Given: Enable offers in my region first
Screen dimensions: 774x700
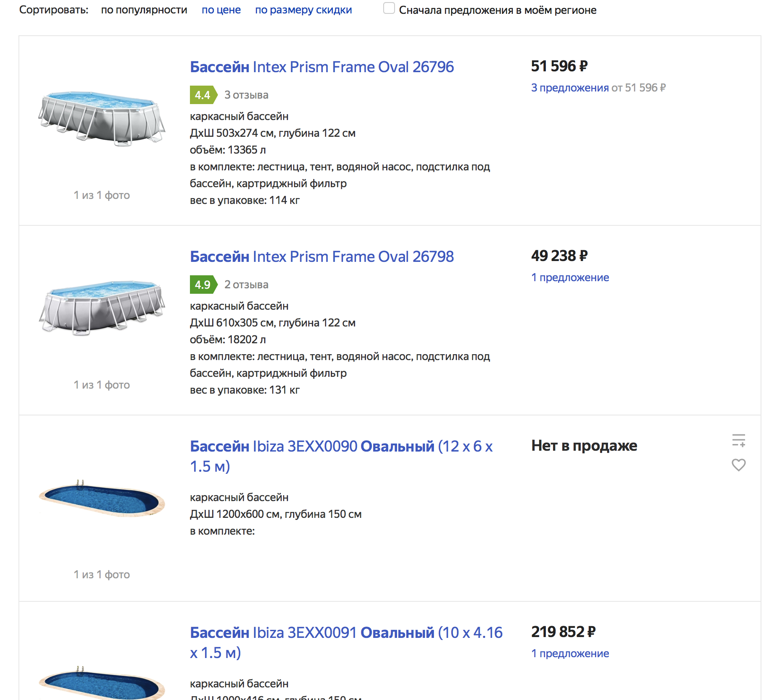Looking at the screenshot, I should click(389, 8).
